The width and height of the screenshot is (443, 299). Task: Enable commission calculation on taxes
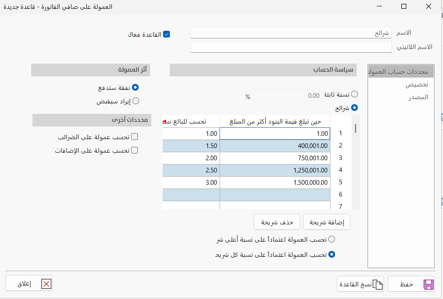pyautogui.click(x=134, y=137)
